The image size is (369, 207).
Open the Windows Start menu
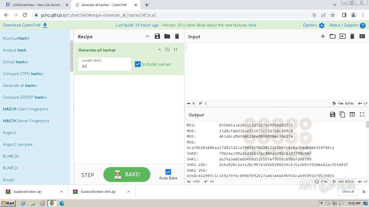coord(8,203)
